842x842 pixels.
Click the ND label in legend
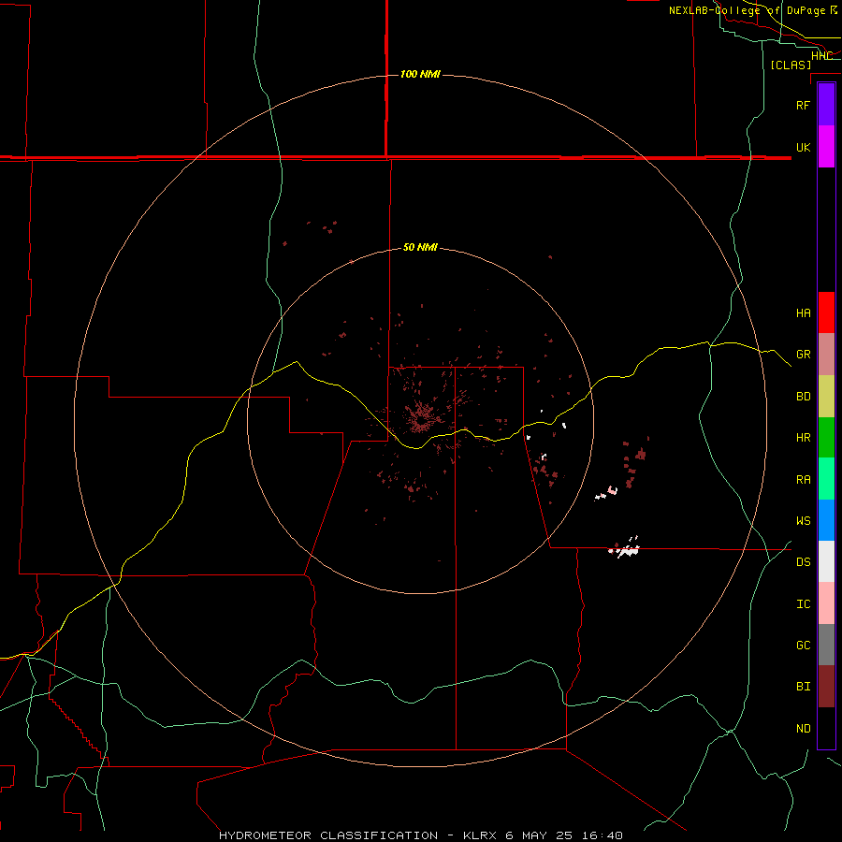pyautogui.click(x=804, y=729)
